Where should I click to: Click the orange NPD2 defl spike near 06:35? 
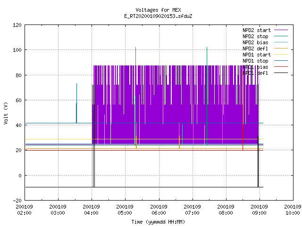tap(179, 136)
